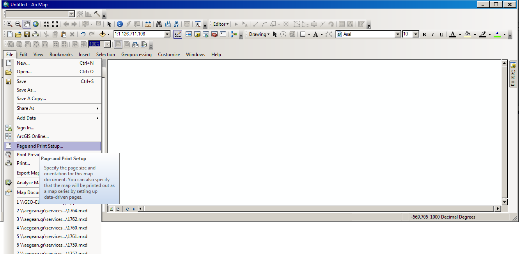
Task: Toggle Bold text formatting
Action: click(424, 34)
